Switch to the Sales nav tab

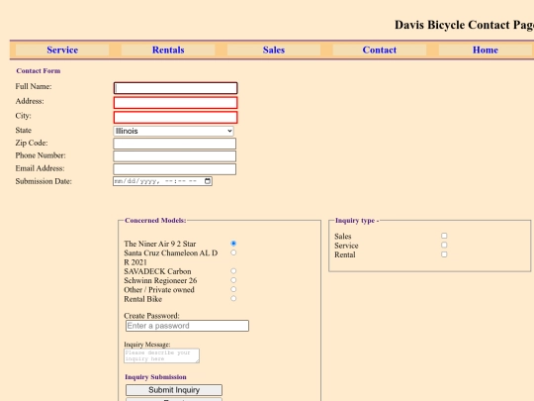[x=274, y=50]
